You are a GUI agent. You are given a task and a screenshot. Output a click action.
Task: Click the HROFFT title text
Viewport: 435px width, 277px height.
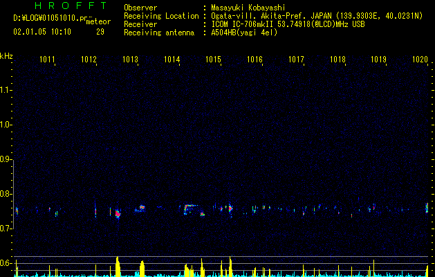[x=71, y=6]
